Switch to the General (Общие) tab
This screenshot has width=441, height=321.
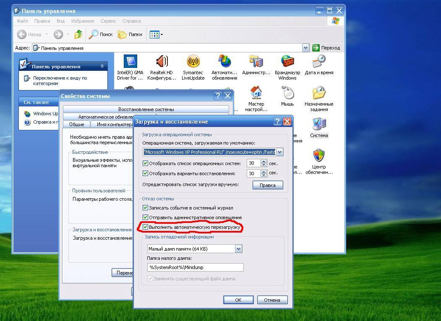tap(76, 124)
